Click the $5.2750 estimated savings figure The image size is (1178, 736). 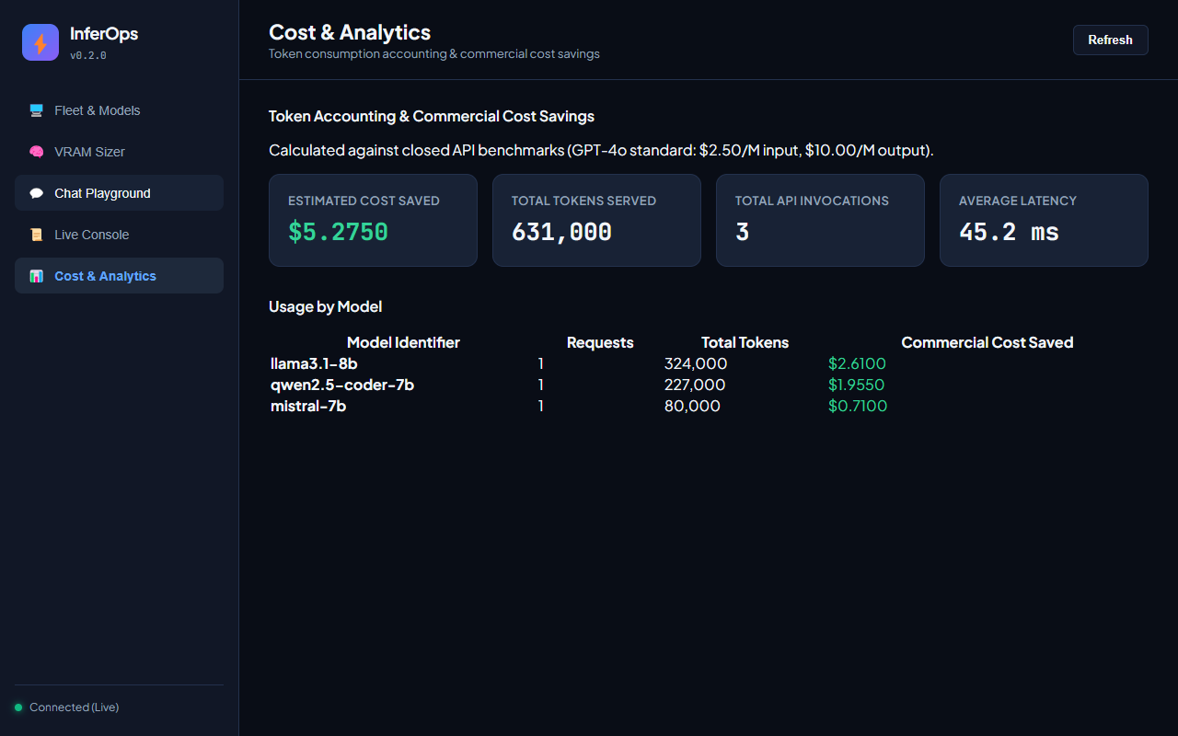coord(338,232)
